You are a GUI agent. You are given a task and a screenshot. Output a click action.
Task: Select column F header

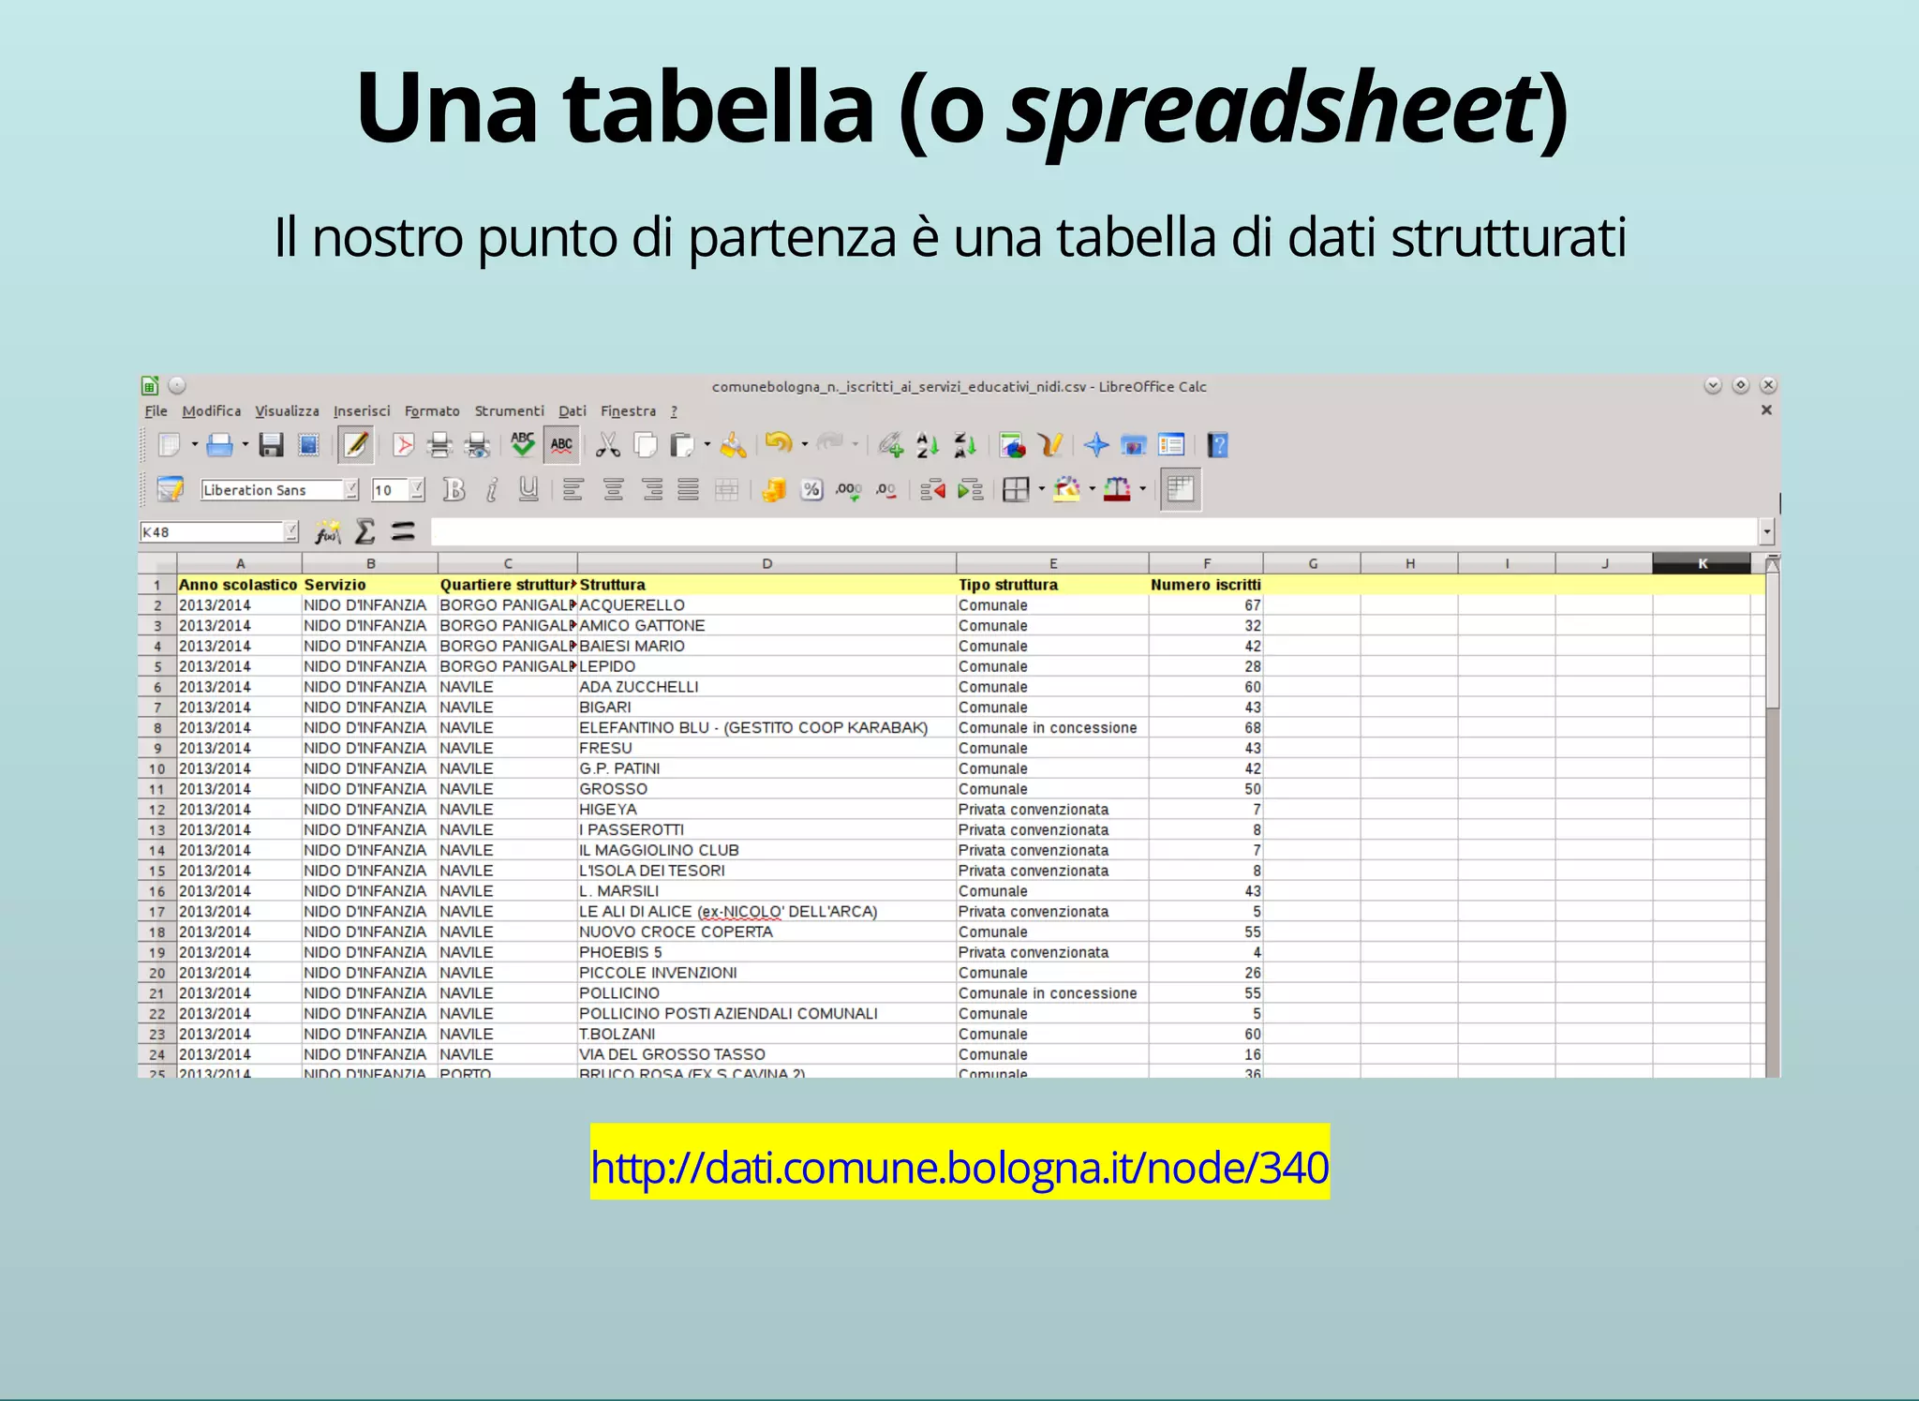(1206, 563)
